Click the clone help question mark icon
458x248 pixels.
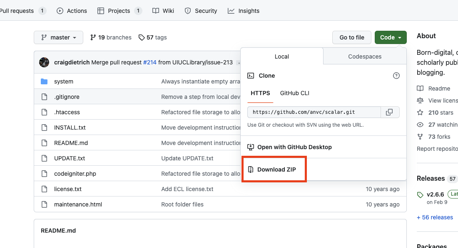pyautogui.click(x=396, y=76)
